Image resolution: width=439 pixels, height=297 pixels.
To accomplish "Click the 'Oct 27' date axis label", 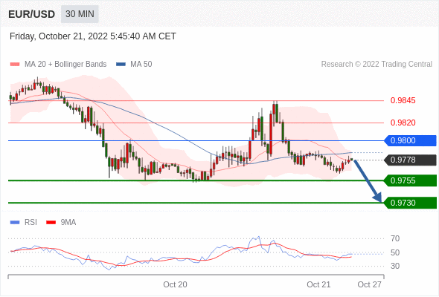I will (x=369, y=284).
